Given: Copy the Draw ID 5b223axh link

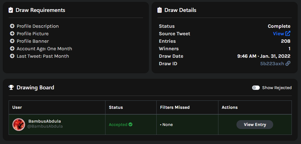Looking at the screenshot, I should click(272, 64).
